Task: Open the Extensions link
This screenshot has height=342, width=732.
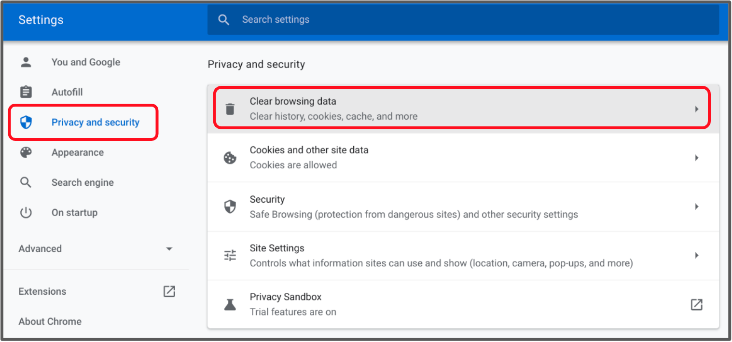Action: [x=42, y=291]
